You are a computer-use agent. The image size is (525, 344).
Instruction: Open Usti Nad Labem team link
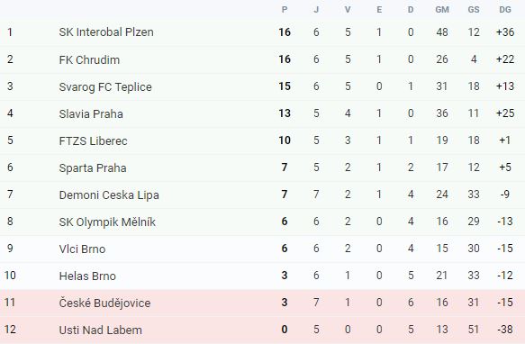click(x=101, y=330)
